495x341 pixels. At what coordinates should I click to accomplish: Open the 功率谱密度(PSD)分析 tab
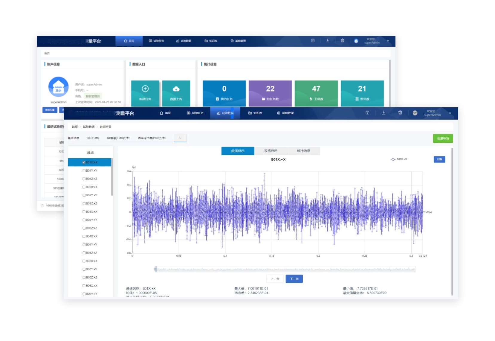pyautogui.click(x=152, y=138)
